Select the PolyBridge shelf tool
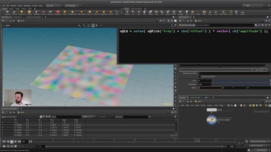Image resolution: width=271 pixels, height=152 pixels. 36,12
